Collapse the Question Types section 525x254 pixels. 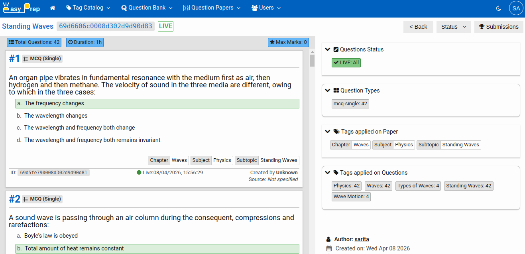coord(328,91)
